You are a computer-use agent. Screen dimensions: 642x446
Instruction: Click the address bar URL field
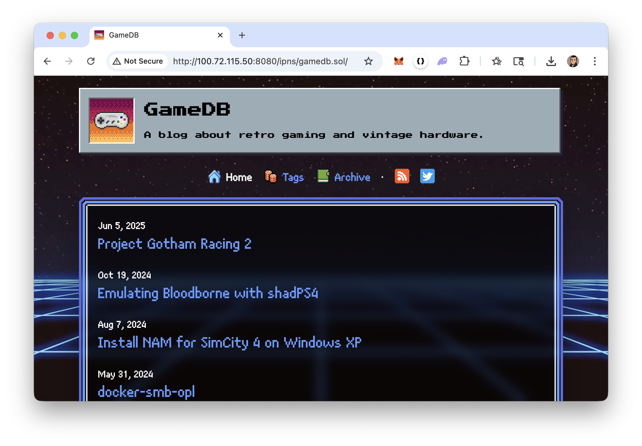[260, 62]
